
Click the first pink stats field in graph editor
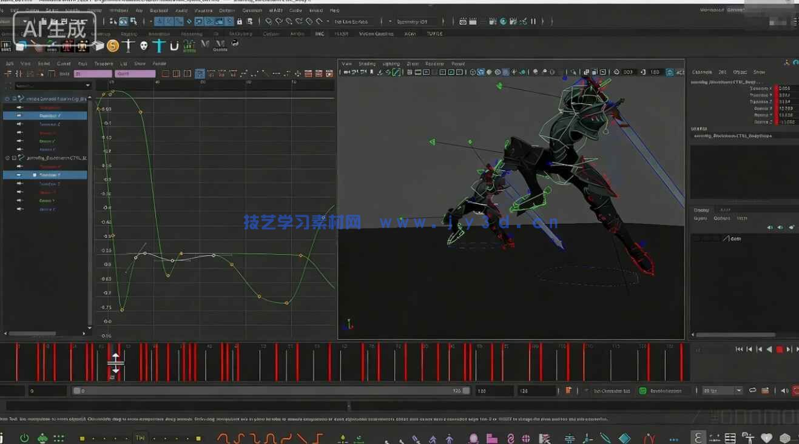tap(93, 74)
